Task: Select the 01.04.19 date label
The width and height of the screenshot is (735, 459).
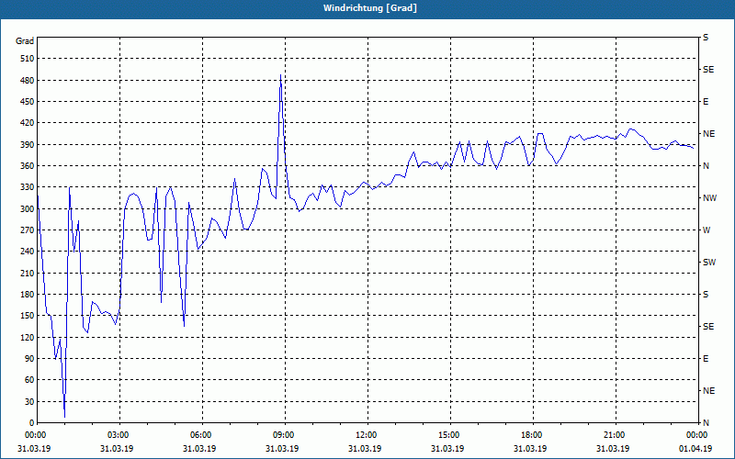Action: click(x=695, y=449)
